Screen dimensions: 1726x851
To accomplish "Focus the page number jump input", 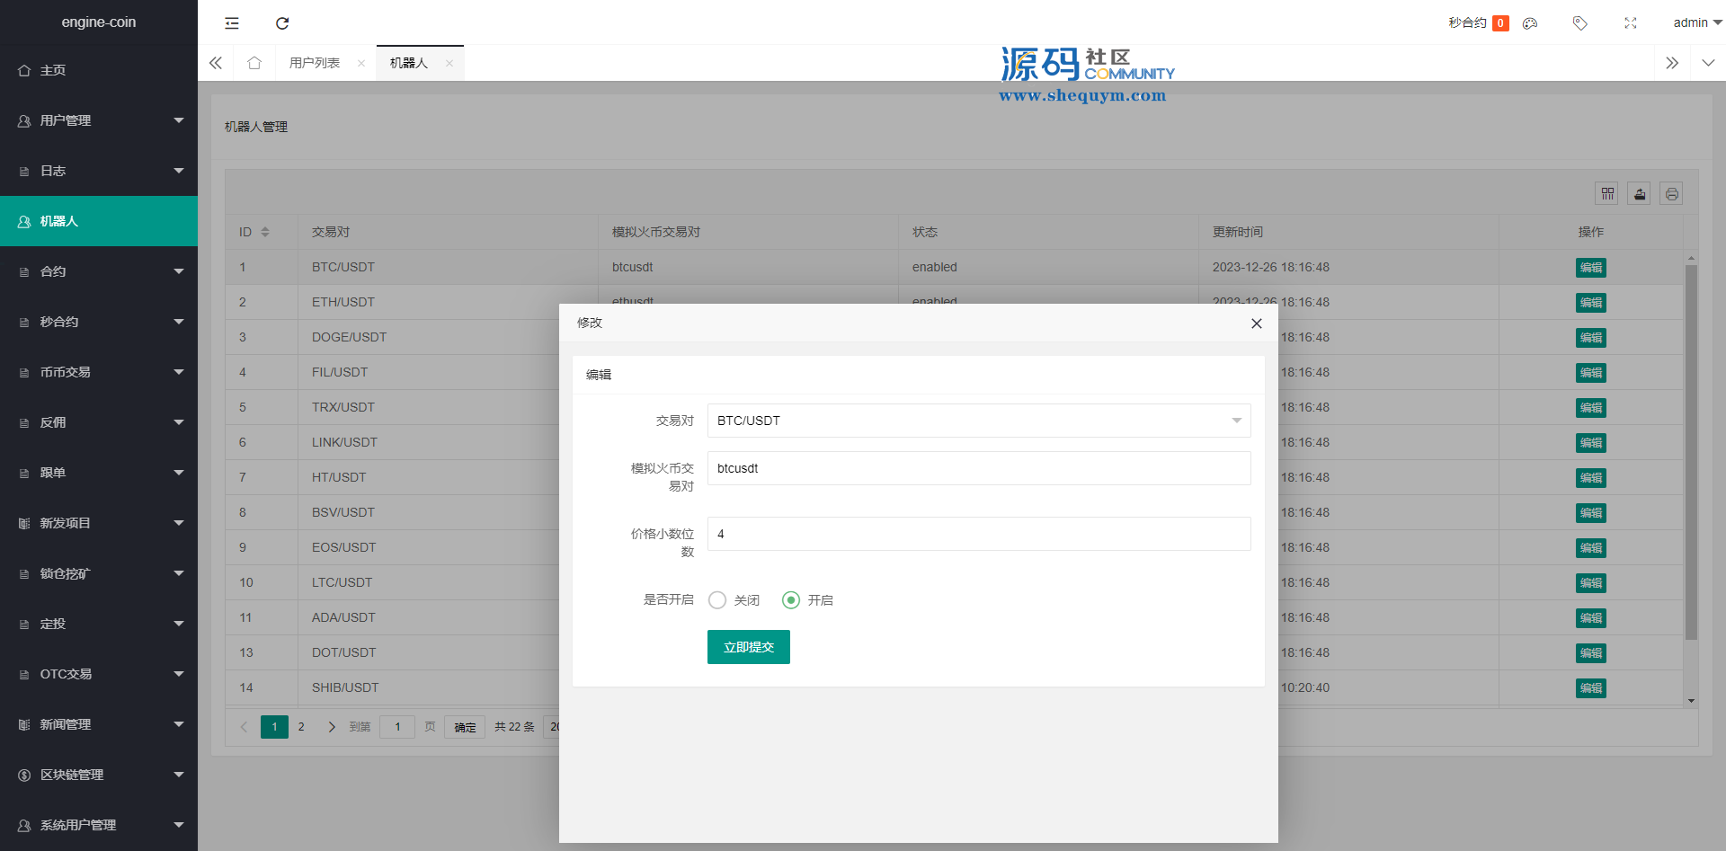I will 397,727.
